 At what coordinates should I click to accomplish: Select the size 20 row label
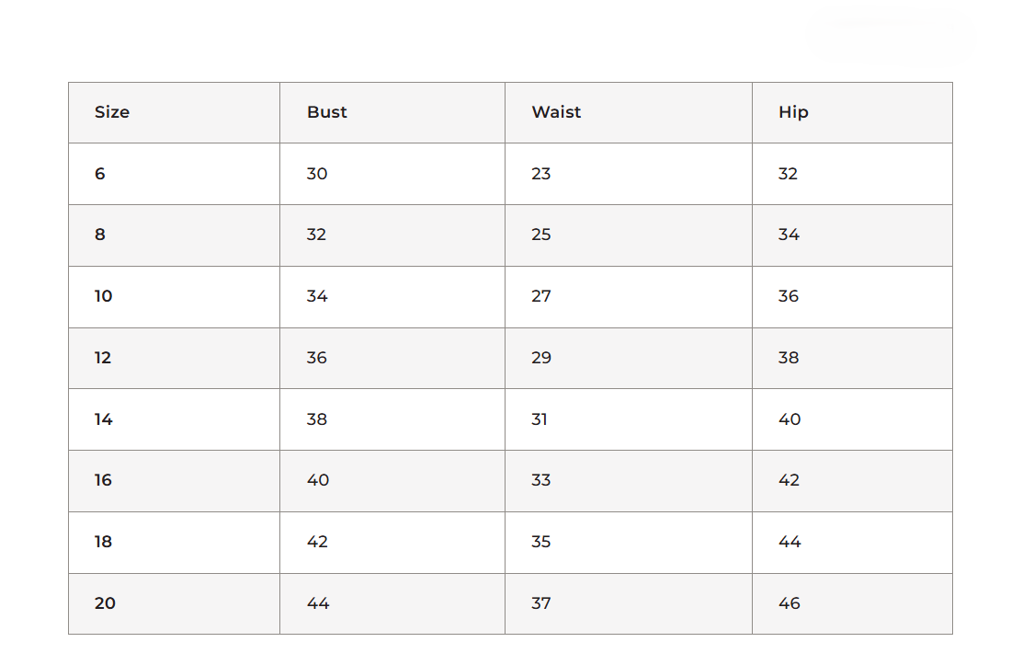click(105, 603)
